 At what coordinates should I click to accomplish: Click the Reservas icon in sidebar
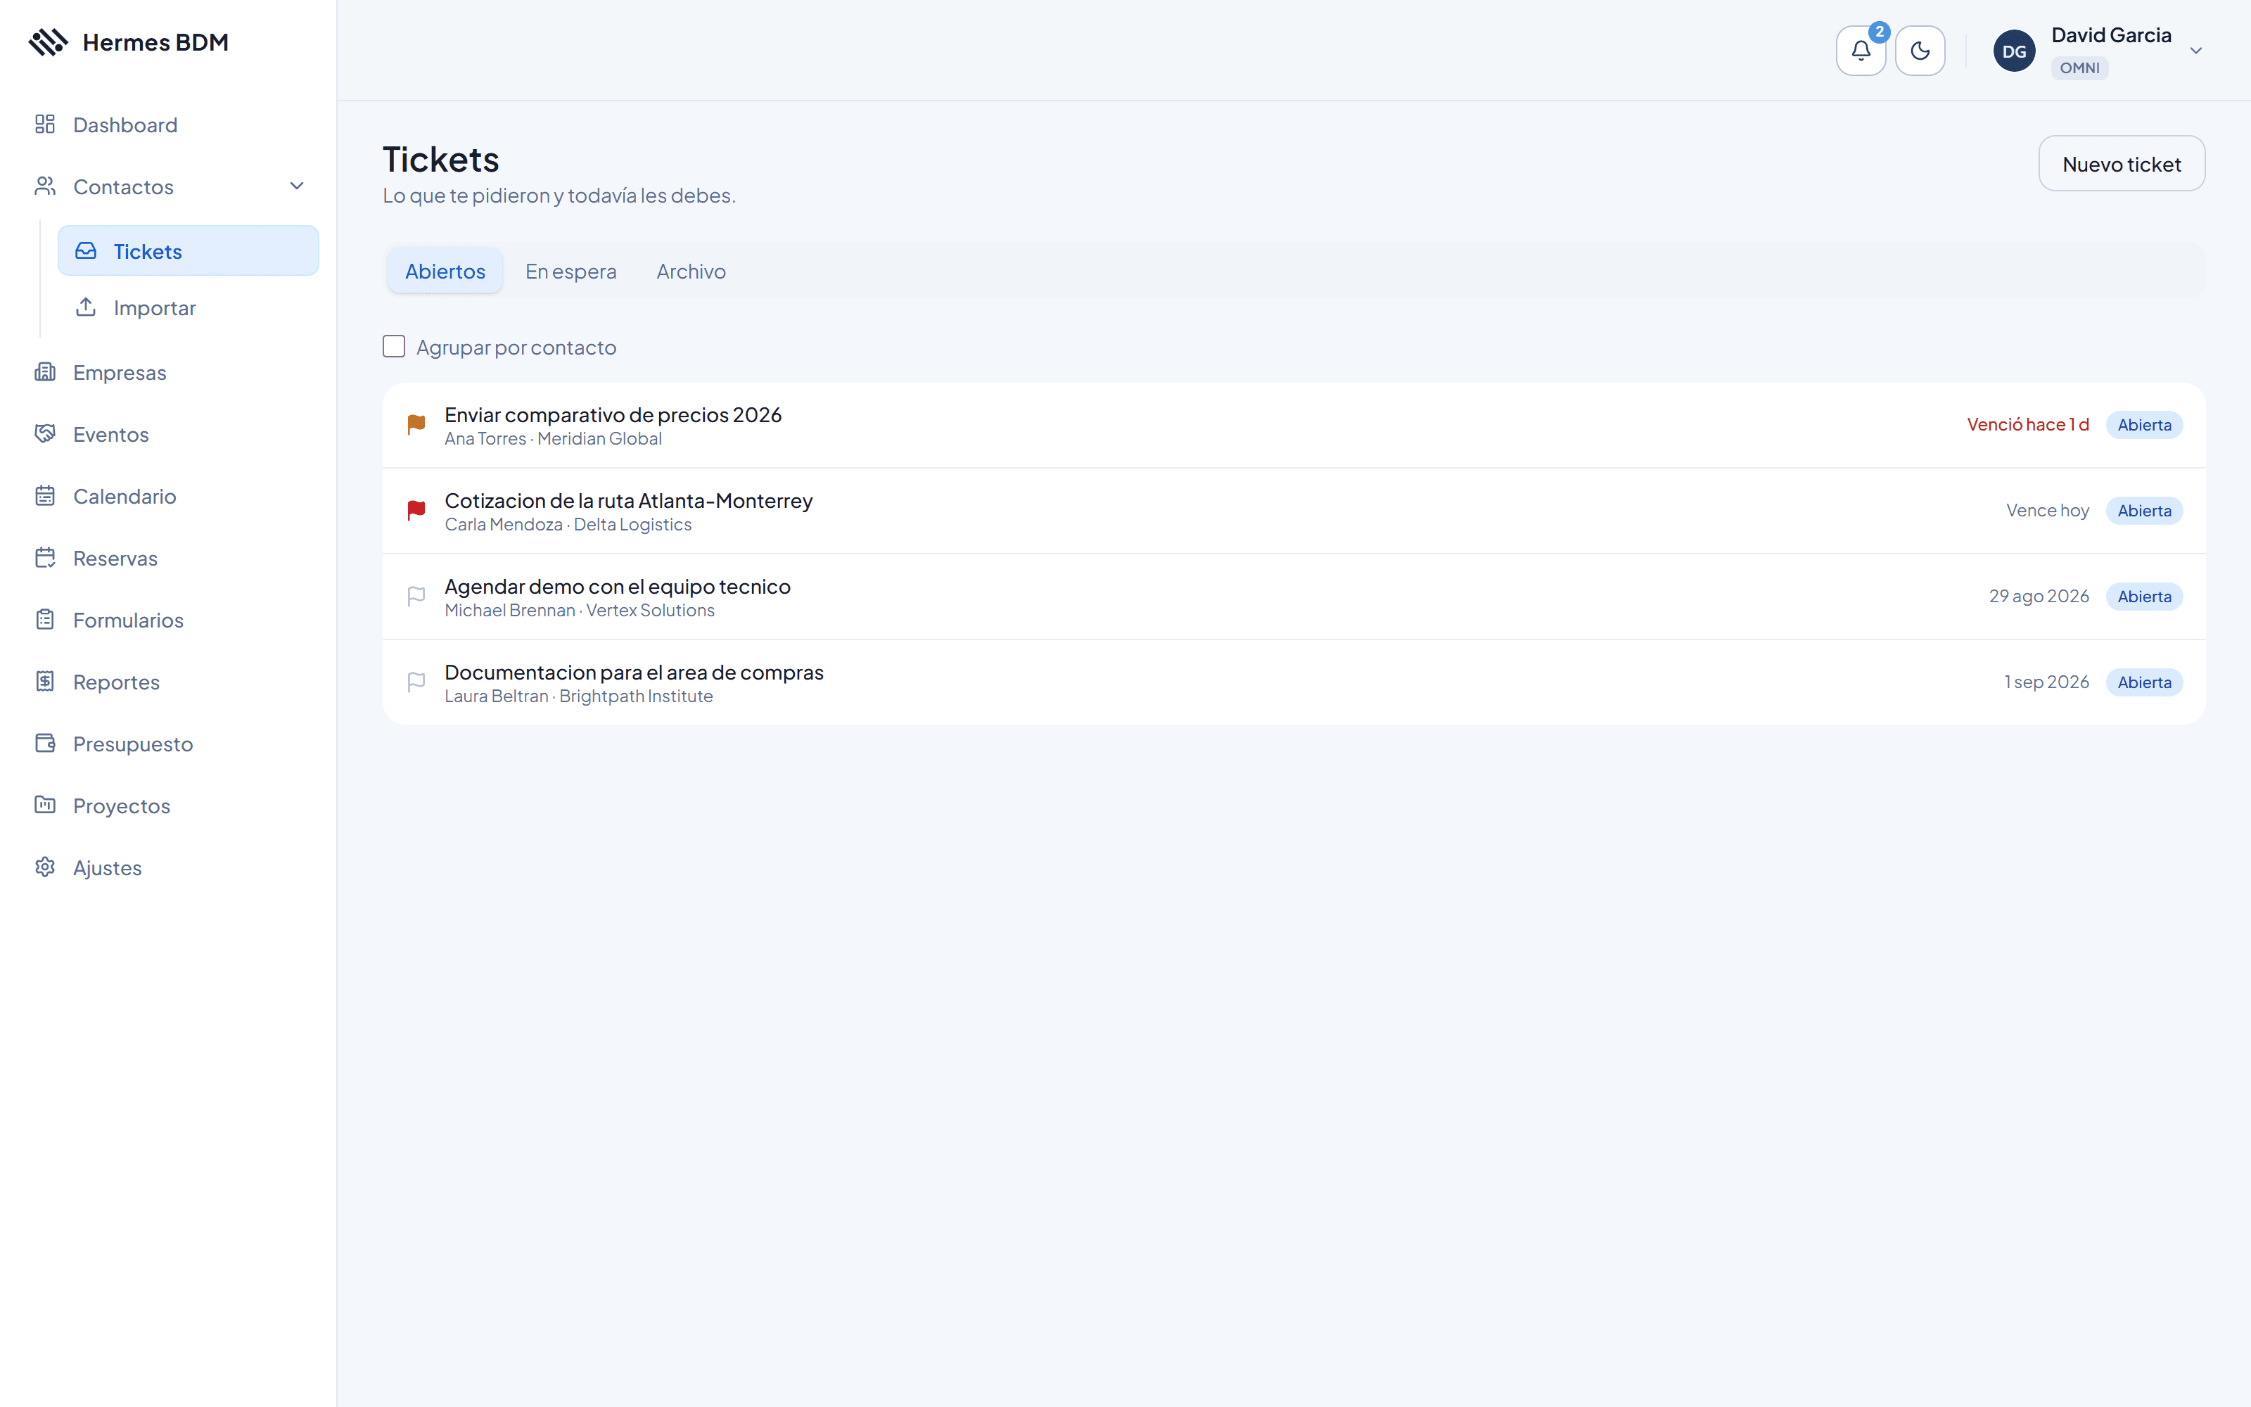(x=44, y=557)
